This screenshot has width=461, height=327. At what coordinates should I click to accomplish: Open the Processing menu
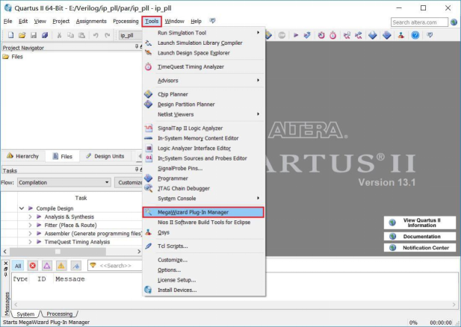click(126, 21)
